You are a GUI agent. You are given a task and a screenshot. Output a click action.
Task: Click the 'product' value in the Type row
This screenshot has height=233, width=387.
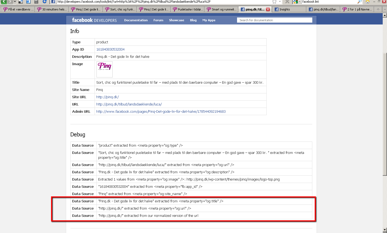(102, 42)
